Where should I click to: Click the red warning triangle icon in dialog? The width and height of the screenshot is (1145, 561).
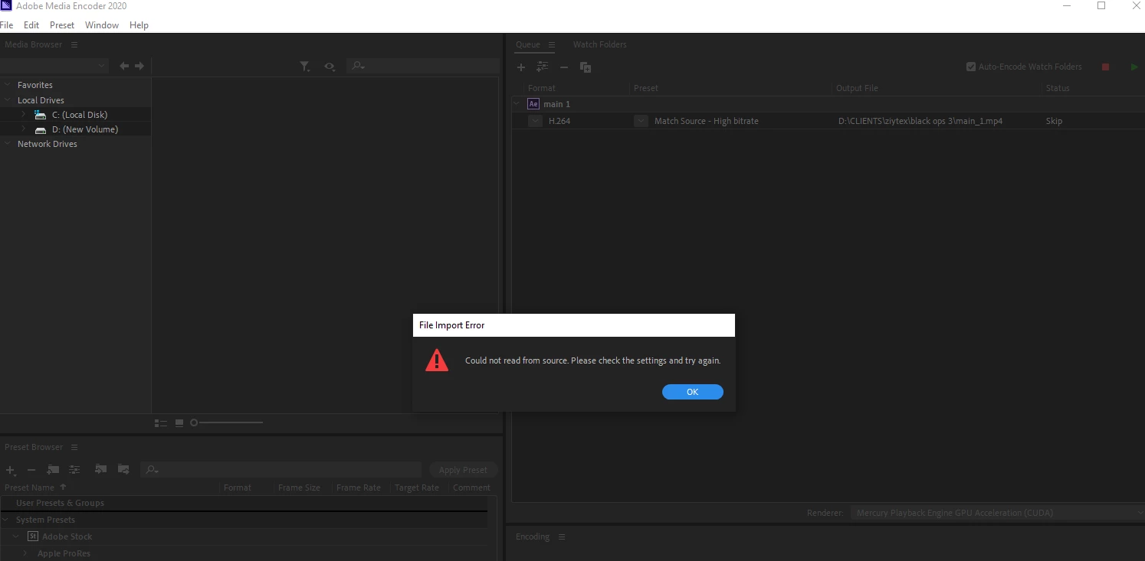click(x=437, y=360)
